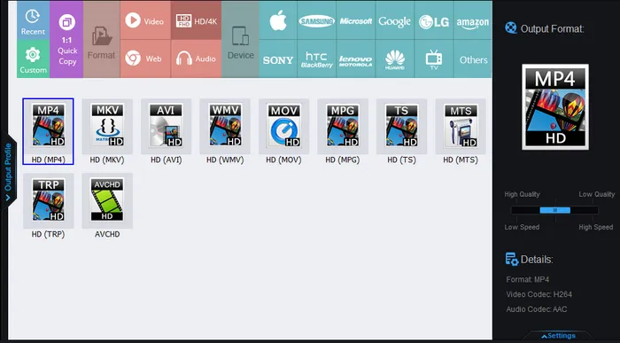Choose the Google device brand

(395, 20)
